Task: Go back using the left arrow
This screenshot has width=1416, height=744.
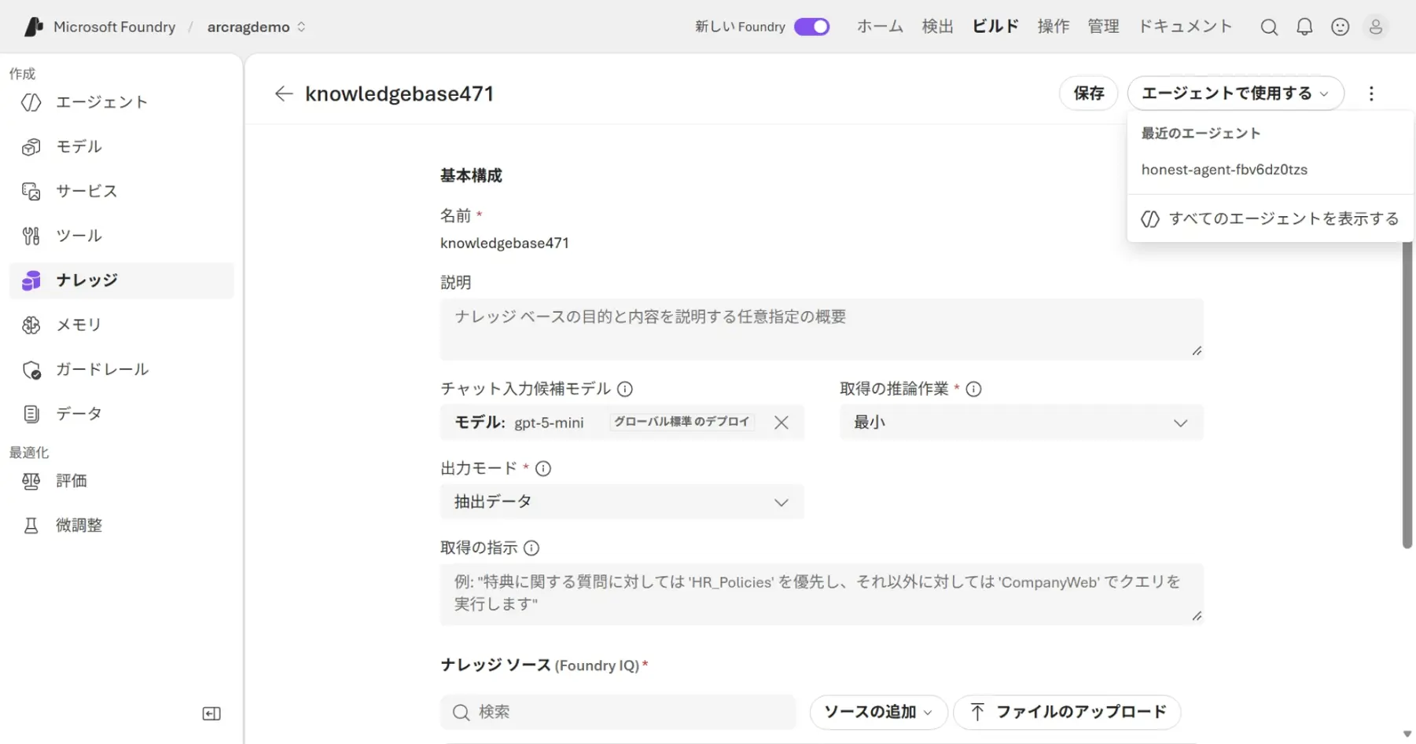Action: 284,93
